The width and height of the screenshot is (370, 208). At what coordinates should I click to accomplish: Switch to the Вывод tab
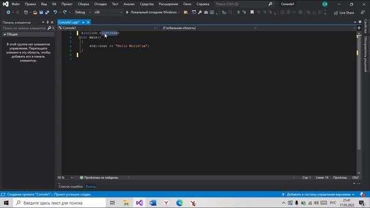point(91,187)
